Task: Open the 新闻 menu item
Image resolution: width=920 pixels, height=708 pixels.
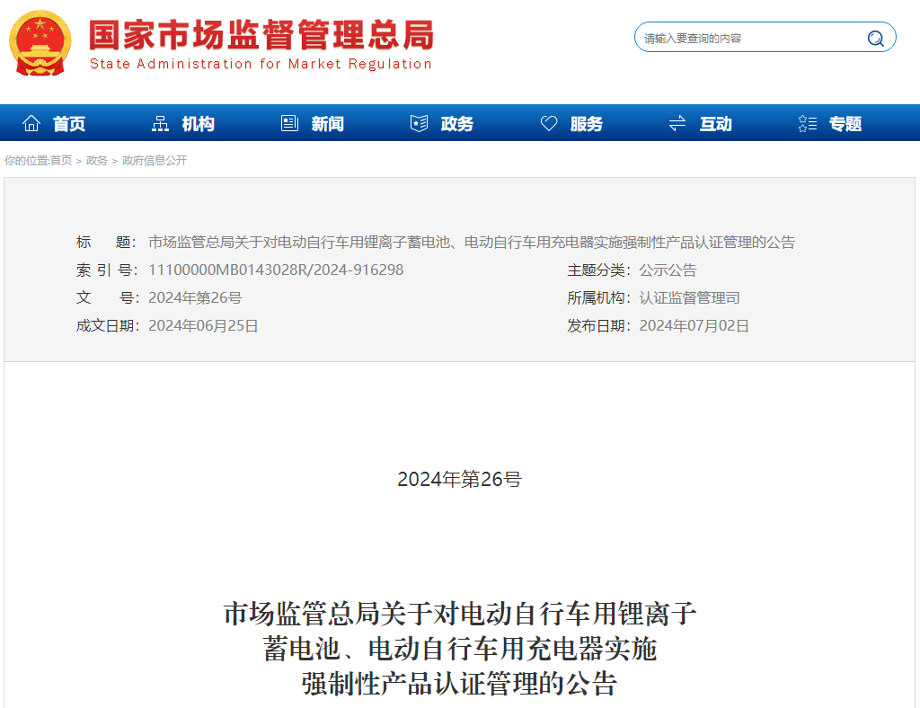Action: point(325,123)
